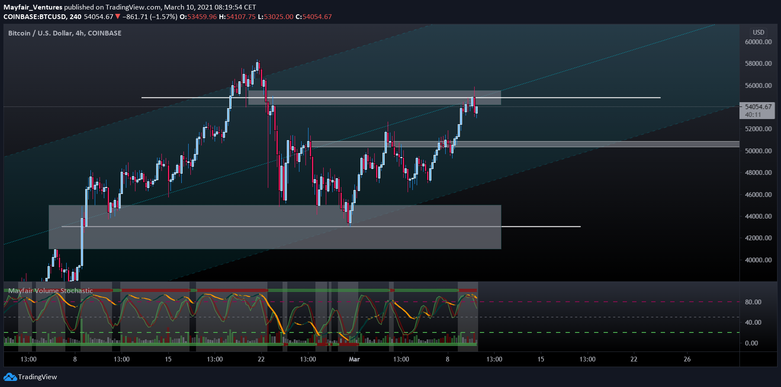Click the TradingView brand text

pos(38,377)
